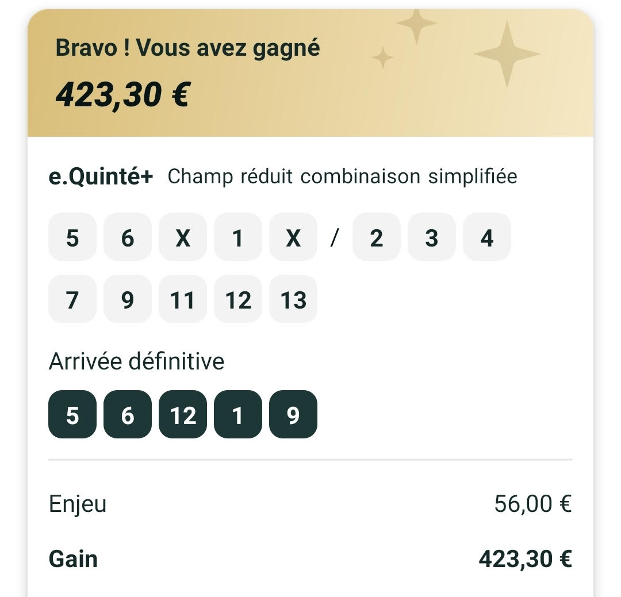Click dark number 9 in Arrivée définitive

[x=293, y=414]
